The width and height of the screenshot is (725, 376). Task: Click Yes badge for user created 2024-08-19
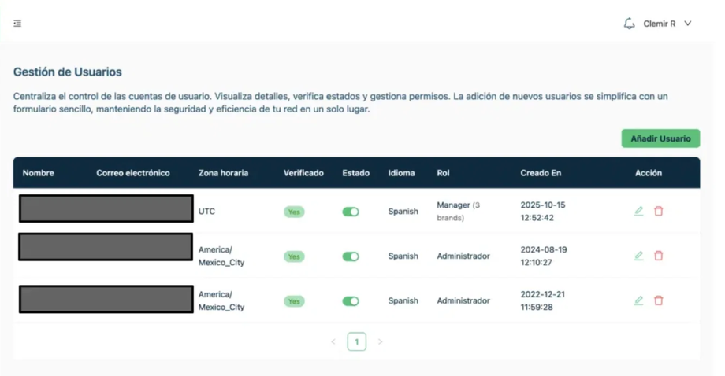coord(294,256)
